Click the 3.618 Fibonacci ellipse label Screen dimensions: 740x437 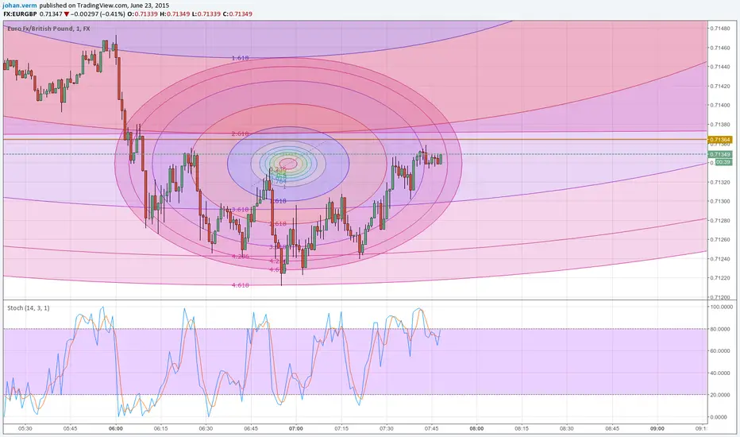240,209
